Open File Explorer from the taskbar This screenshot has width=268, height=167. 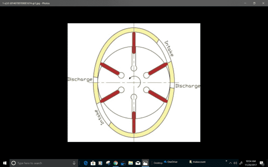tap(131, 163)
